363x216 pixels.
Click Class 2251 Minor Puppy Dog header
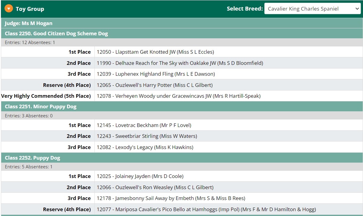(x=41, y=106)
